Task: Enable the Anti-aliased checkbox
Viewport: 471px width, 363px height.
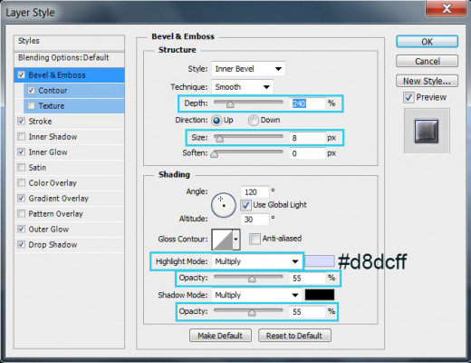Action: pyautogui.click(x=255, y=239)
